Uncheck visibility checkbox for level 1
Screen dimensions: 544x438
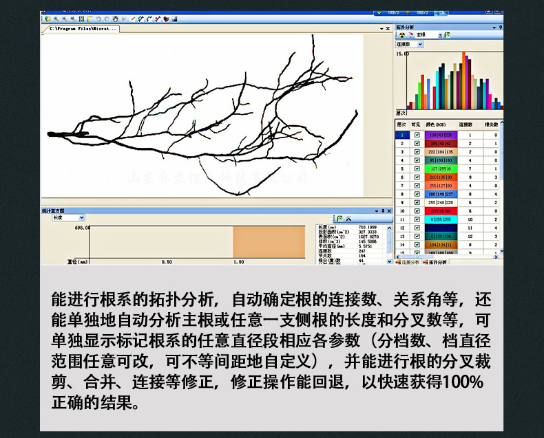click(417, 135)
